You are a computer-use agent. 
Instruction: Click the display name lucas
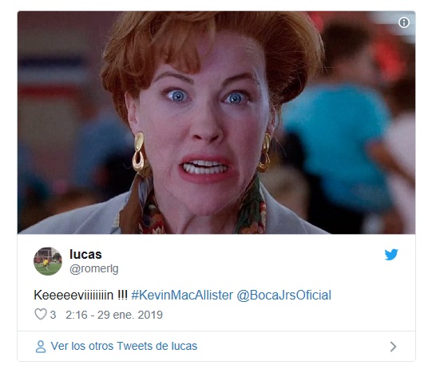click(85, 254)
